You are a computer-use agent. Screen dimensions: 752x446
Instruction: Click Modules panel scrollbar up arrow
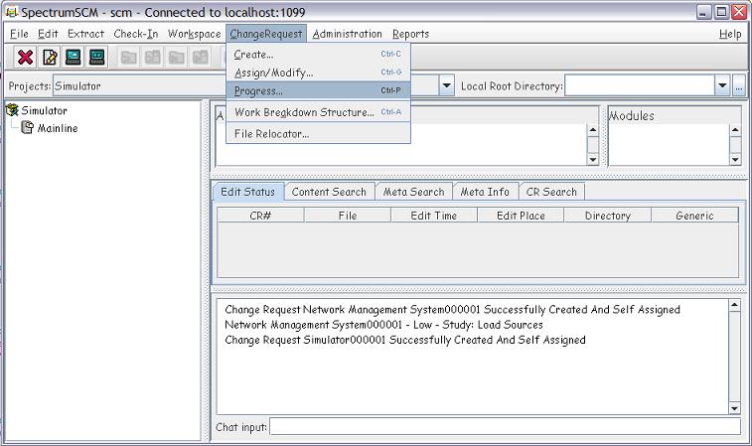coord(735,130)
